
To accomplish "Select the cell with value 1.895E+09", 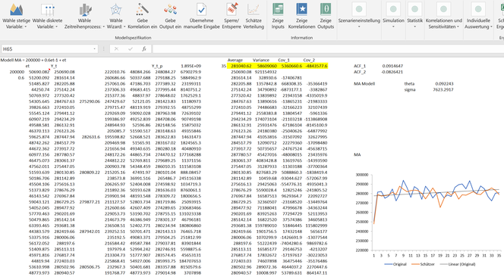I will pyautogui.click(x=191, y=66).
